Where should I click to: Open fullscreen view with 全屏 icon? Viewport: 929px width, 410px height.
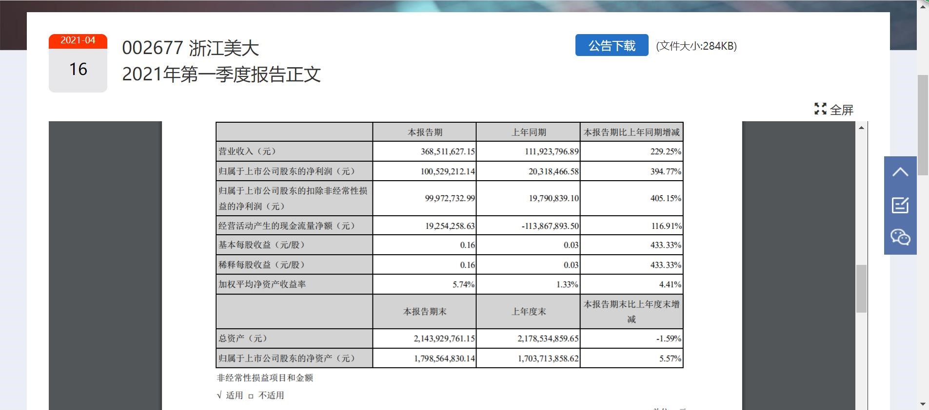tap(834, 110)
